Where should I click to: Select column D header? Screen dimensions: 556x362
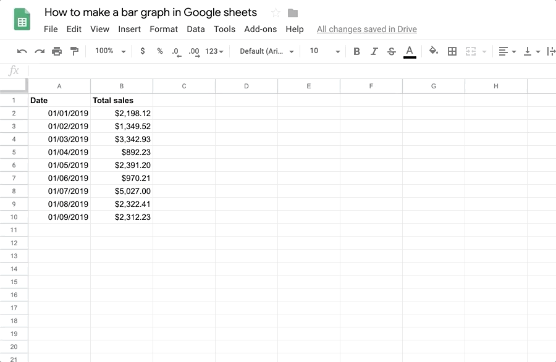point(246,86)
